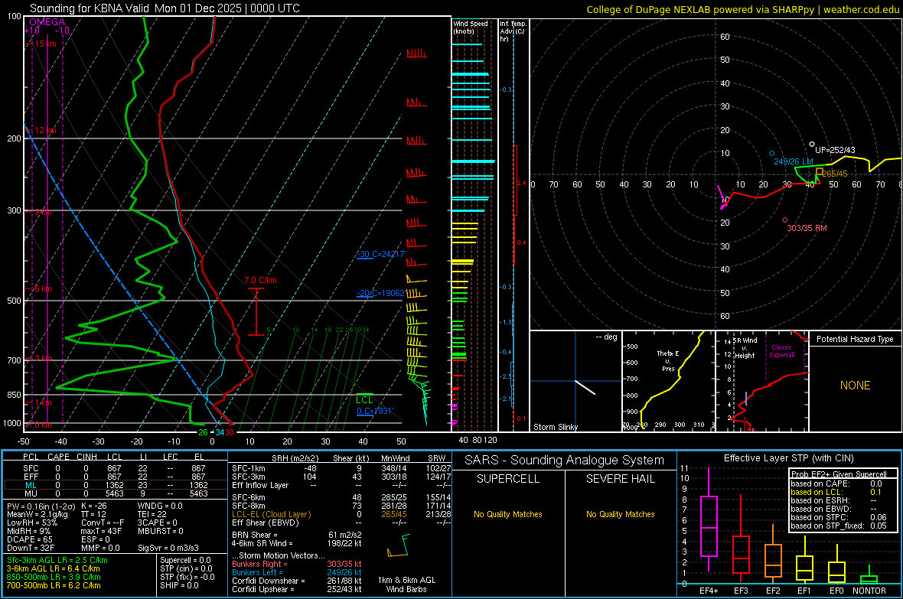
Task: Click the UP=252/43 hodograph label
Action: pyautogui.click(x=835, y=150)
